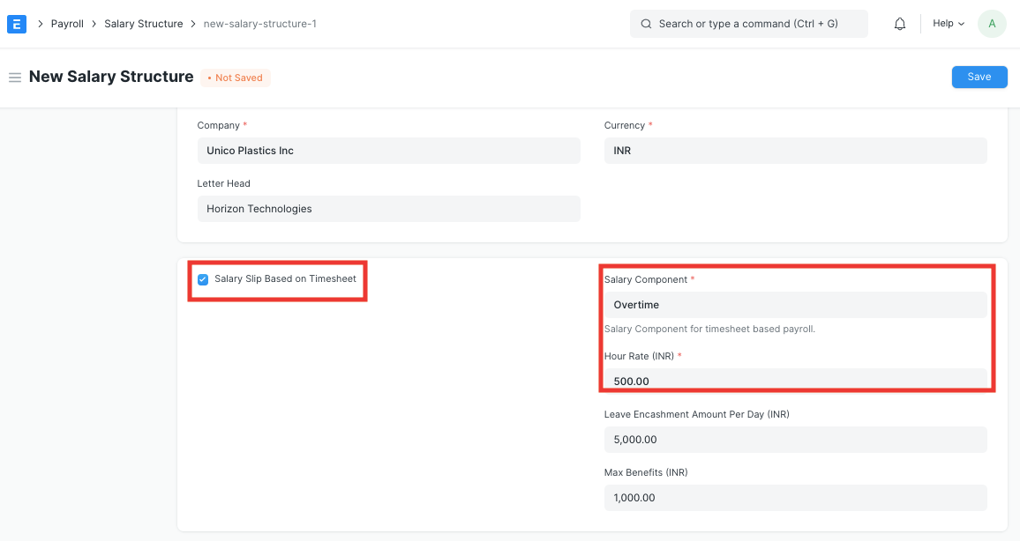The image size is (1020, 541).
Task: Click the search magnifier icon
Action: point(646,24)
